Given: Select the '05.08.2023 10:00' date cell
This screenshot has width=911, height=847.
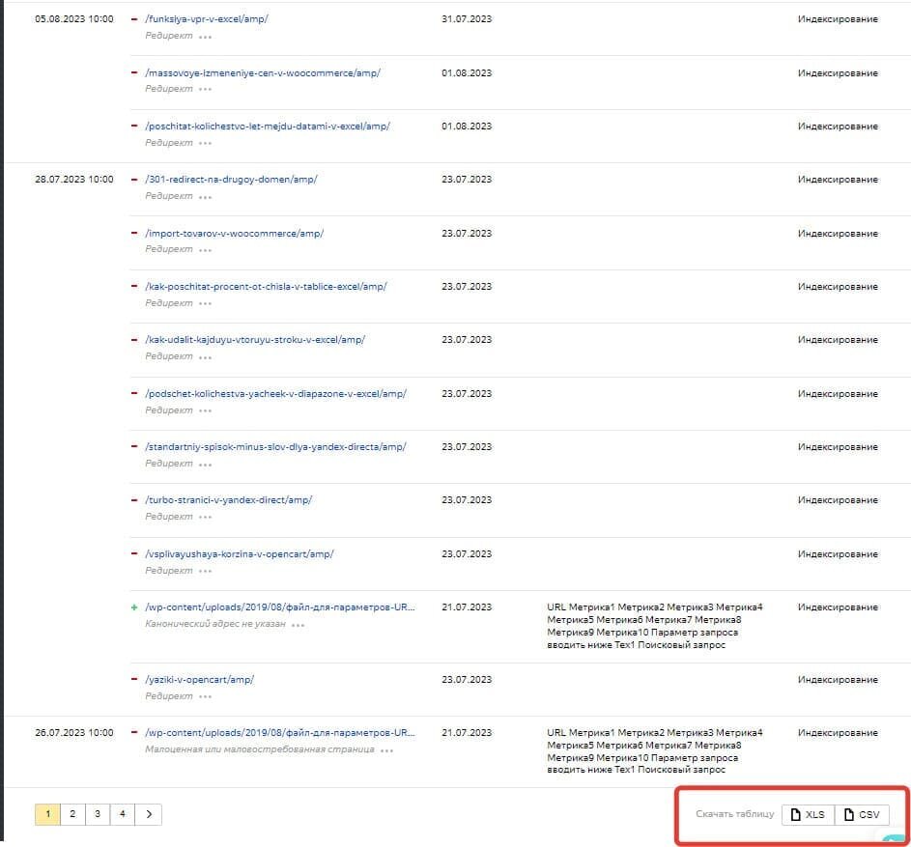Looking at the screenshot, I should [73, 18].
